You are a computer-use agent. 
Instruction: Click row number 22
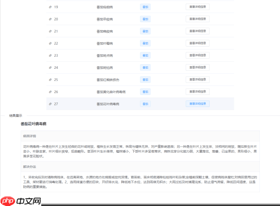(56, 43)
